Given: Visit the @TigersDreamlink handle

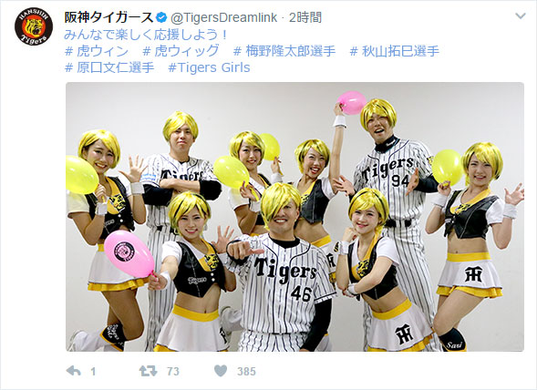Looking at the screenshot, I should pyautogui.click(x=223, y=17).
